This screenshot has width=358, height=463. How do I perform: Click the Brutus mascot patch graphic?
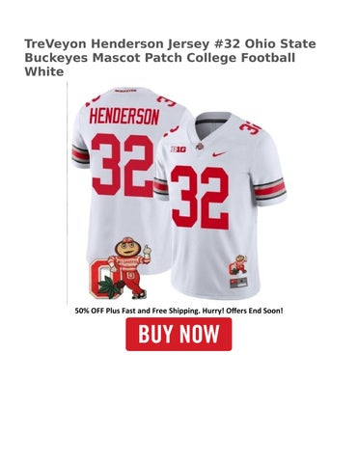click(121, 268)
